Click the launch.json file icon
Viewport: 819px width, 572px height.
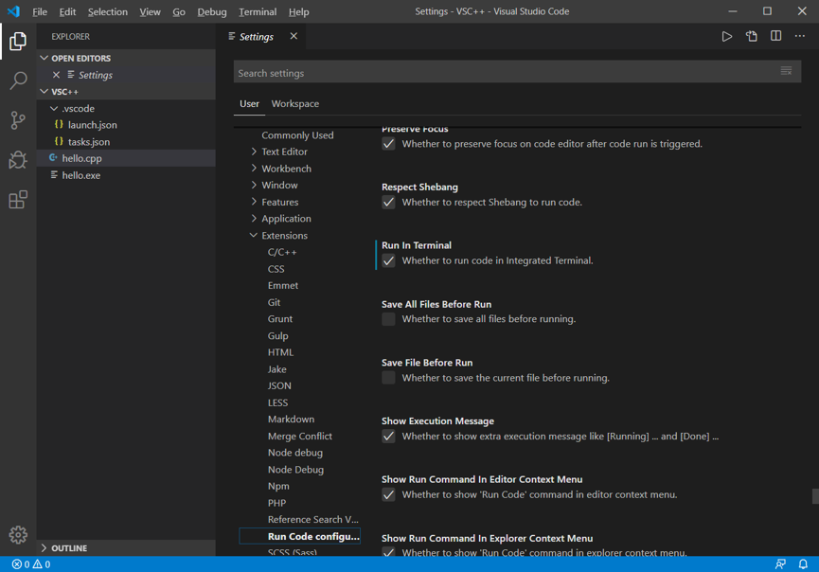pos(59,124)
